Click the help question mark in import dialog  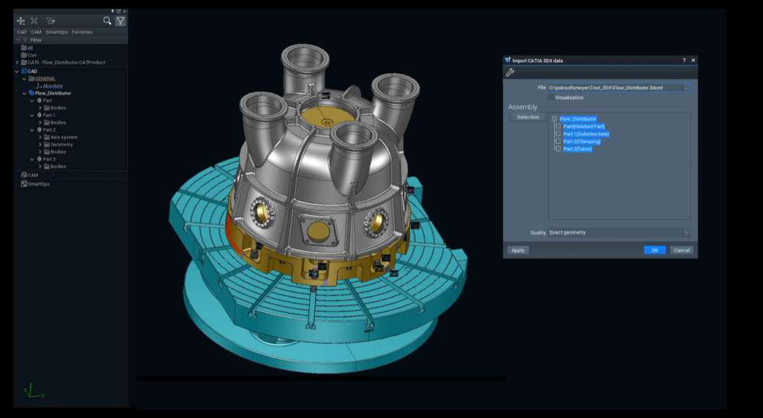[x=684, y=60]
